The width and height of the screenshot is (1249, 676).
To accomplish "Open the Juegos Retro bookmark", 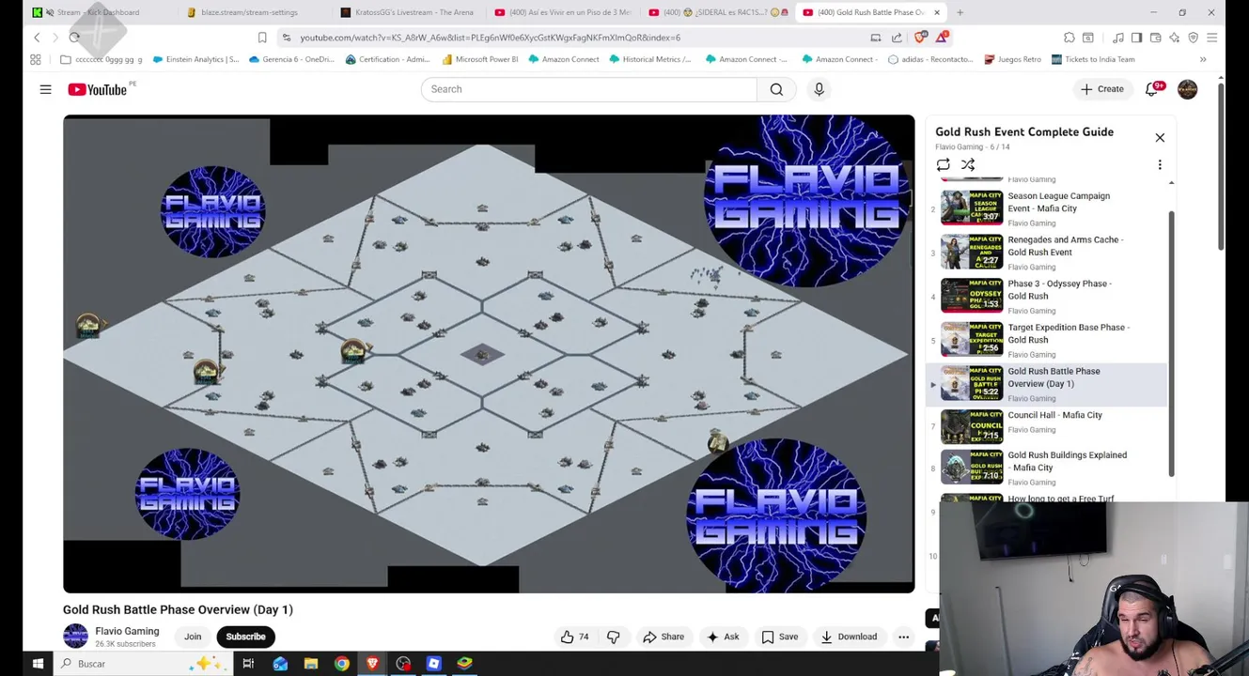I will 1012,59.
